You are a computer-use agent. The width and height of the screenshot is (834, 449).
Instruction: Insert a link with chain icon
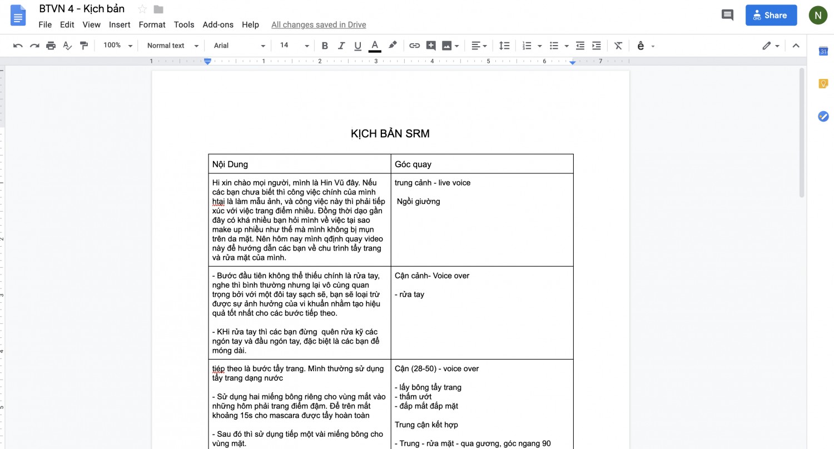tap(414, 46)
